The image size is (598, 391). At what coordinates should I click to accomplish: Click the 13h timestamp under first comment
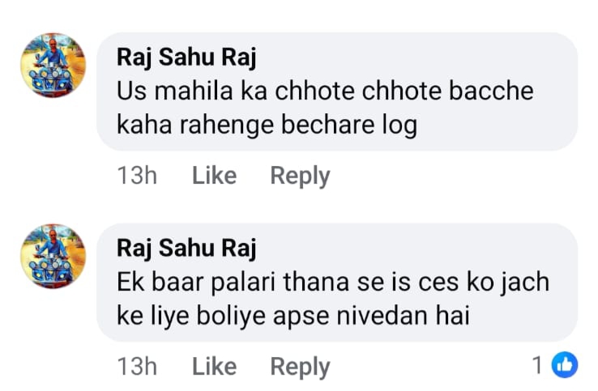tap(137, 176)
